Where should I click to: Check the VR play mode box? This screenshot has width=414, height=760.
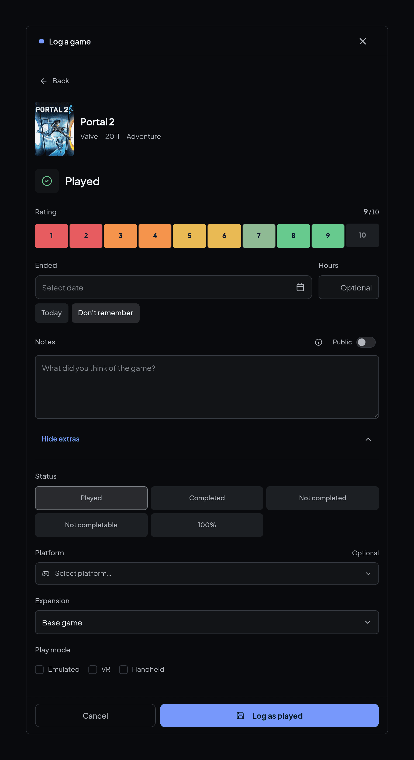click(93, 669)
